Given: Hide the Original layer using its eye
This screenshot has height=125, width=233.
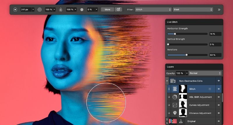Looking at the screenshot, I should click(219, 121).
